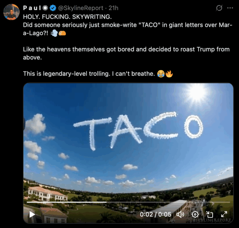This screenshot has height=228, width=239.
Task: Click the laughing-crying emoji in tweet
Action: coord(161,74)
